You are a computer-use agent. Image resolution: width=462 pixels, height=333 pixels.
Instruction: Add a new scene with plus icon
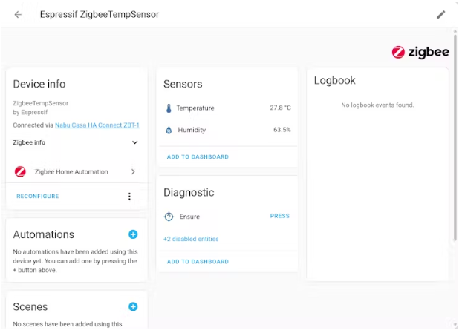[x=133, y=306]
